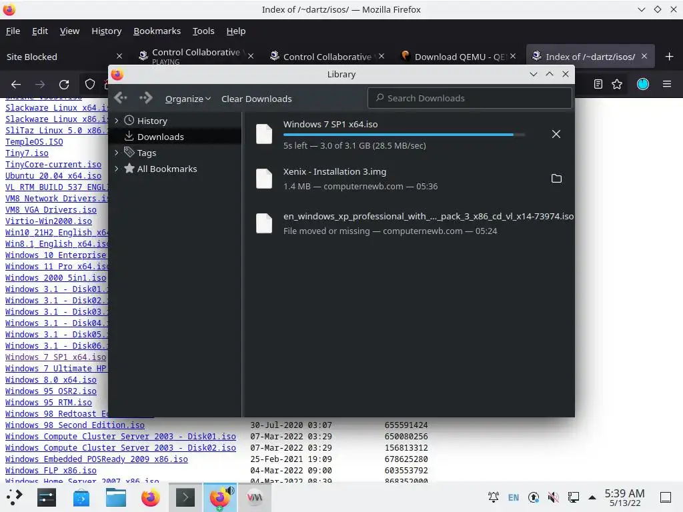
Task: Select the Xenix - Installation 3.img entry
Action: (x=409, y=179)
